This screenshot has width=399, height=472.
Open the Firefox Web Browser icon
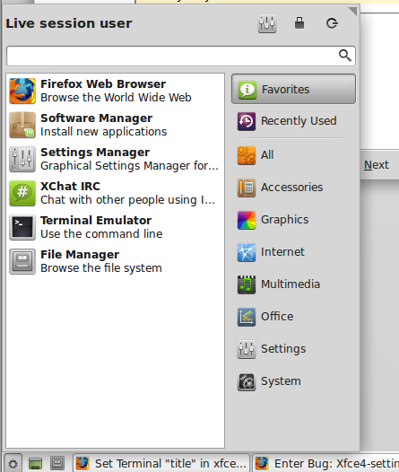(x=22, y=91)
